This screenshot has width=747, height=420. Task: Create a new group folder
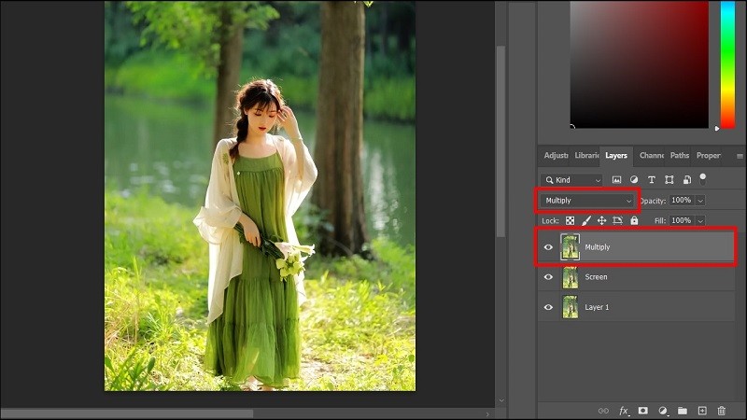point(683,411)
